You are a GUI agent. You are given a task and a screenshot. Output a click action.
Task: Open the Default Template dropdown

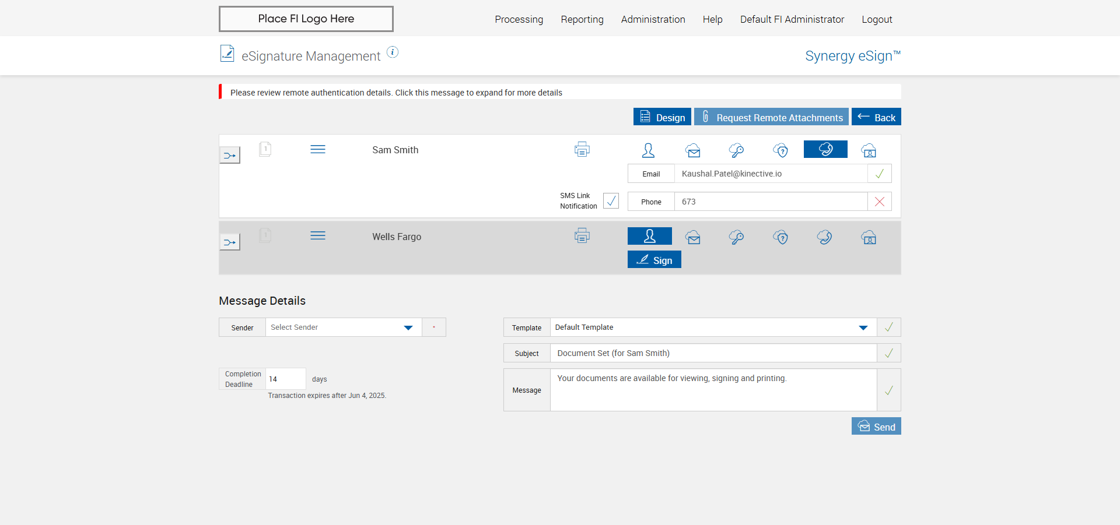tap(713, 327)
